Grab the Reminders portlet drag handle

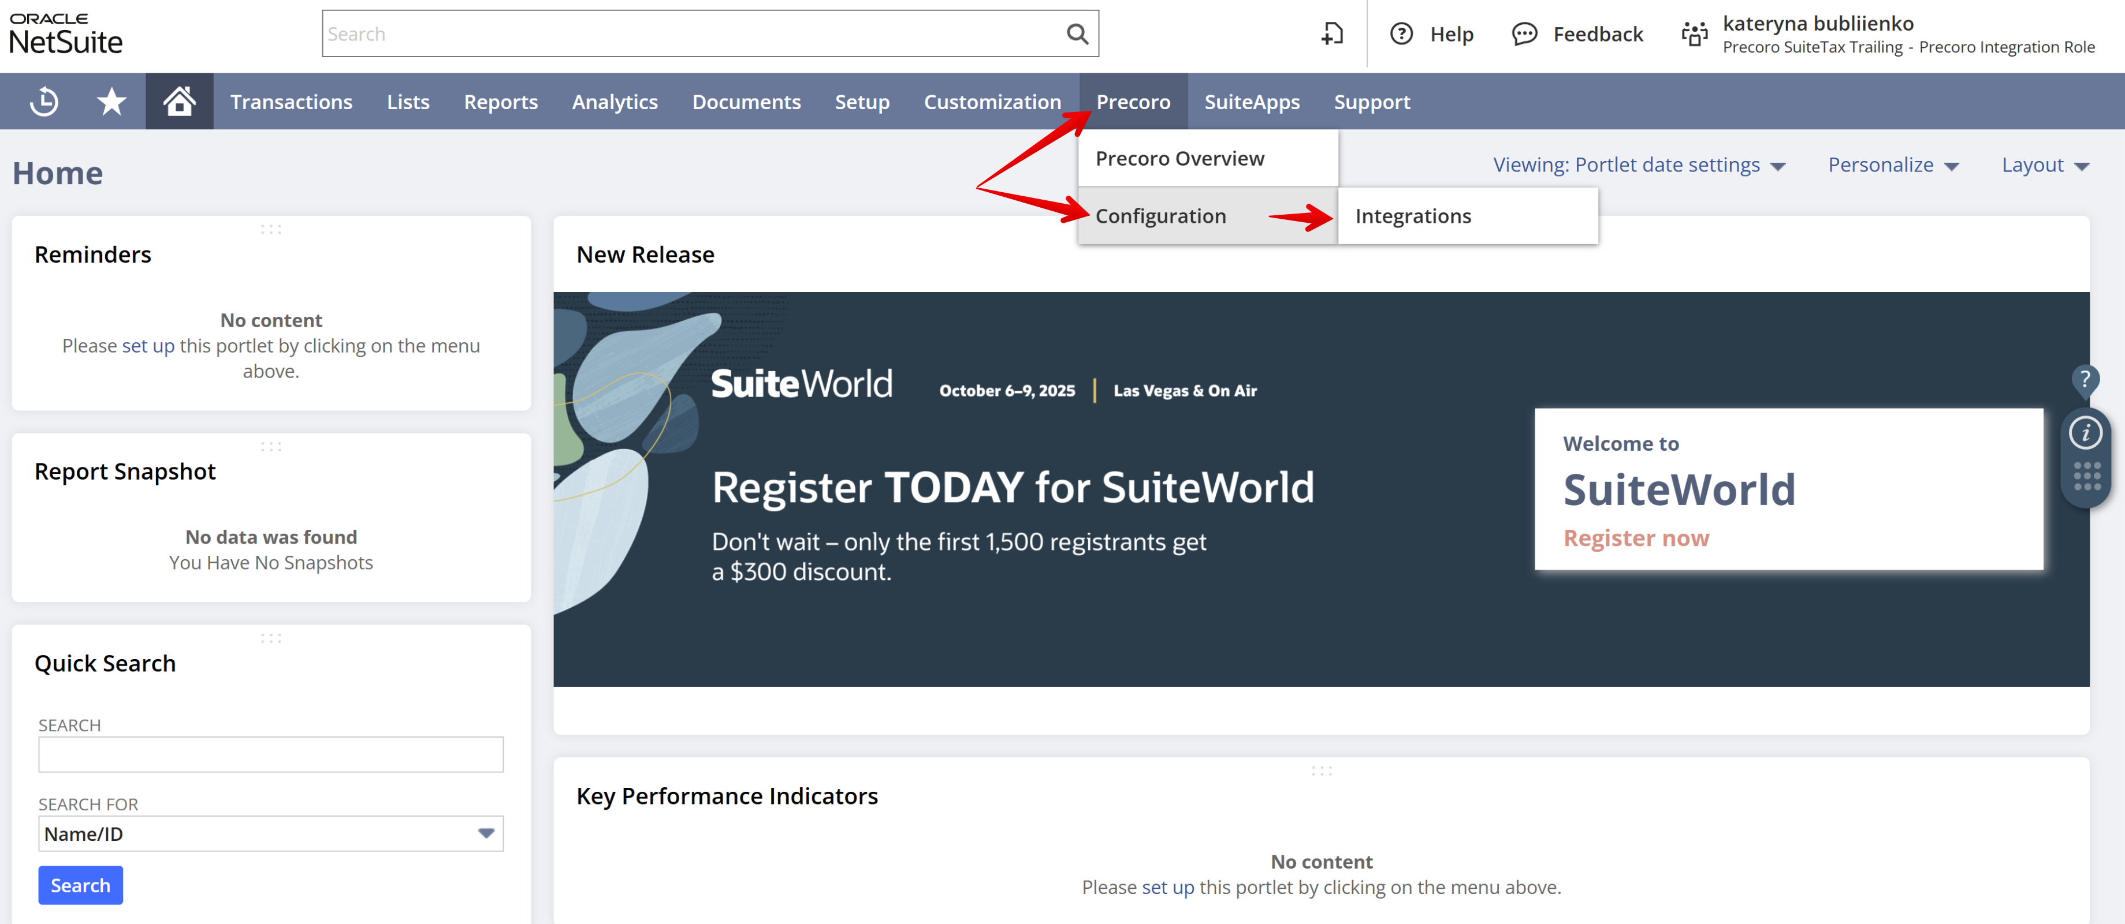click(270, 229)
